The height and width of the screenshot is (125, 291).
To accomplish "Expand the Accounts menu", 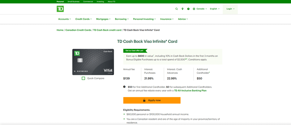I will (x=64, y=19).
